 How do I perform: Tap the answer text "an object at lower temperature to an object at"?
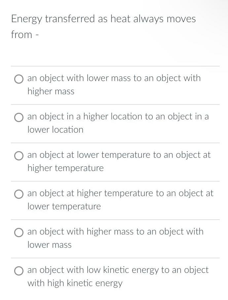click(119, 155)
